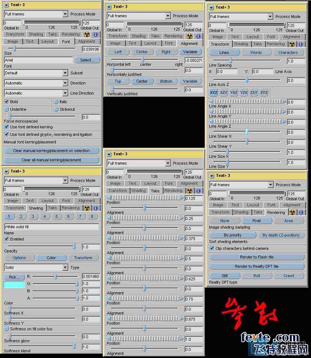The image size is (311, 358).
Task: Click the left arrow of Line Angle X wheel
Action: pyautogui.click(x=211, y=101)
